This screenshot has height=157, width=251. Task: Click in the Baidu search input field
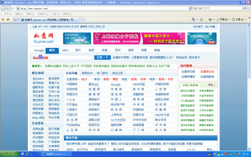[x=72, y=57]
